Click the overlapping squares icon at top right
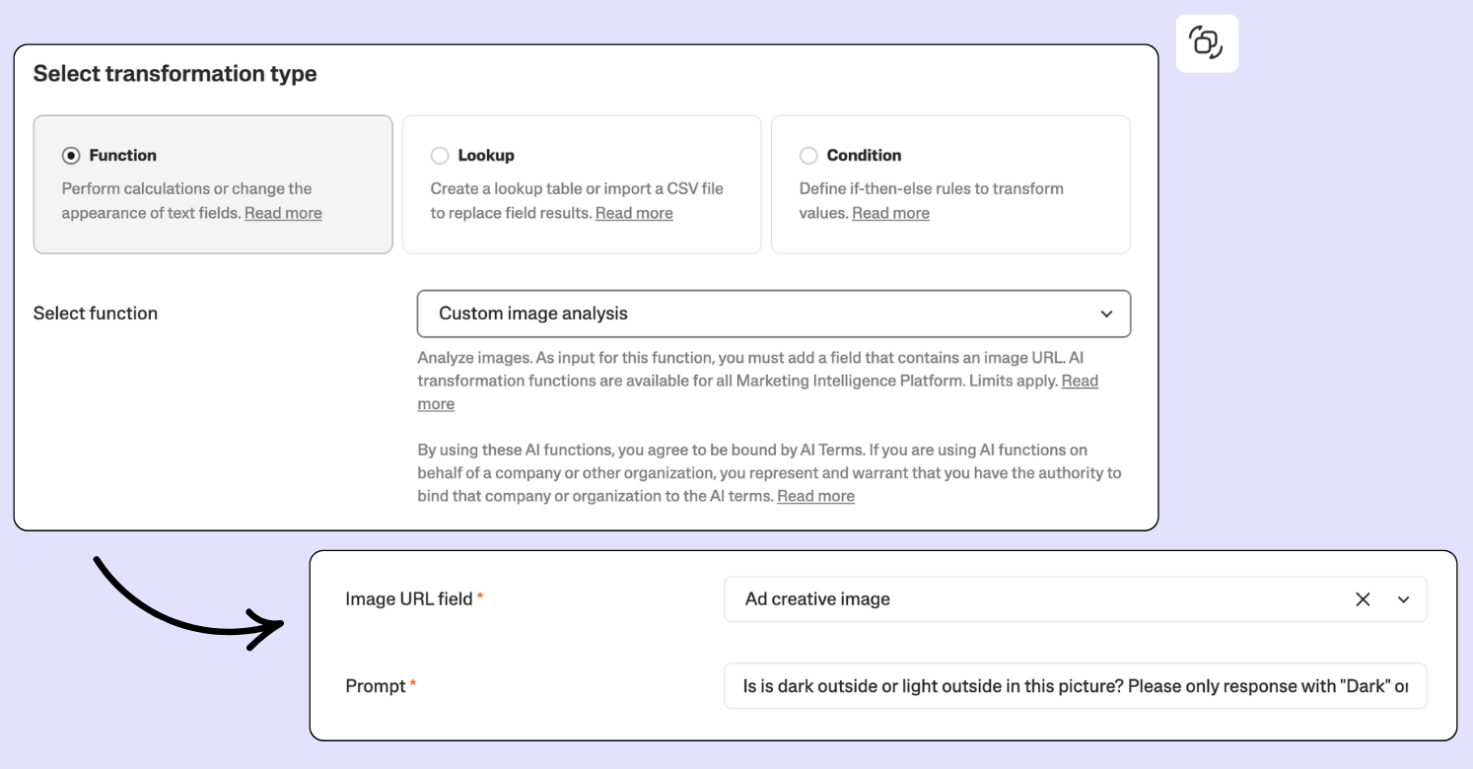 [x=1206, y=43]
